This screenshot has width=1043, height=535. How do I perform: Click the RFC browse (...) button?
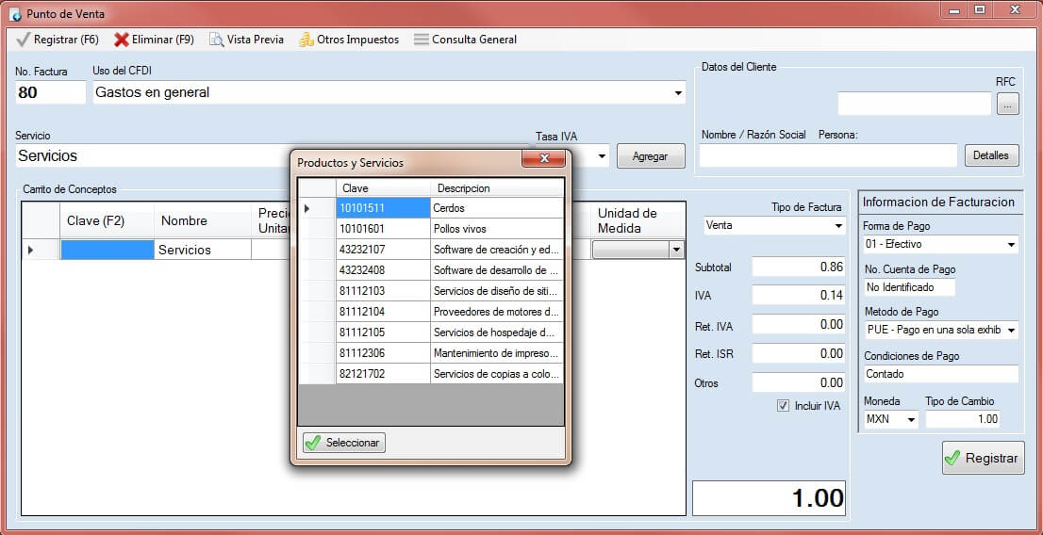pyautogui.click(x=1008, y=104)
